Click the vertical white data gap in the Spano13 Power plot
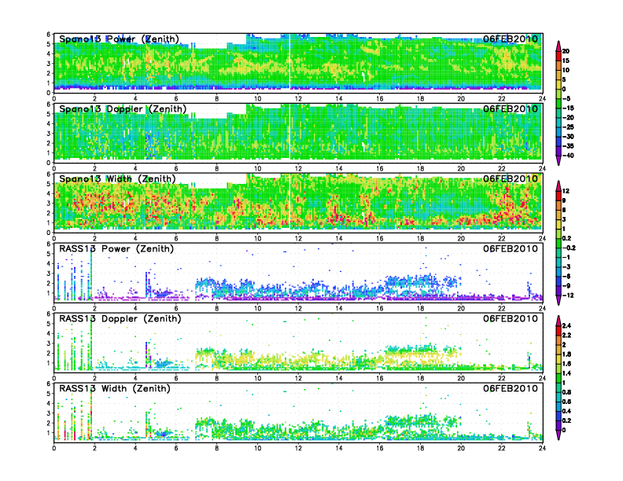Viewport: 623px width, 481px height. pos(289,64)
